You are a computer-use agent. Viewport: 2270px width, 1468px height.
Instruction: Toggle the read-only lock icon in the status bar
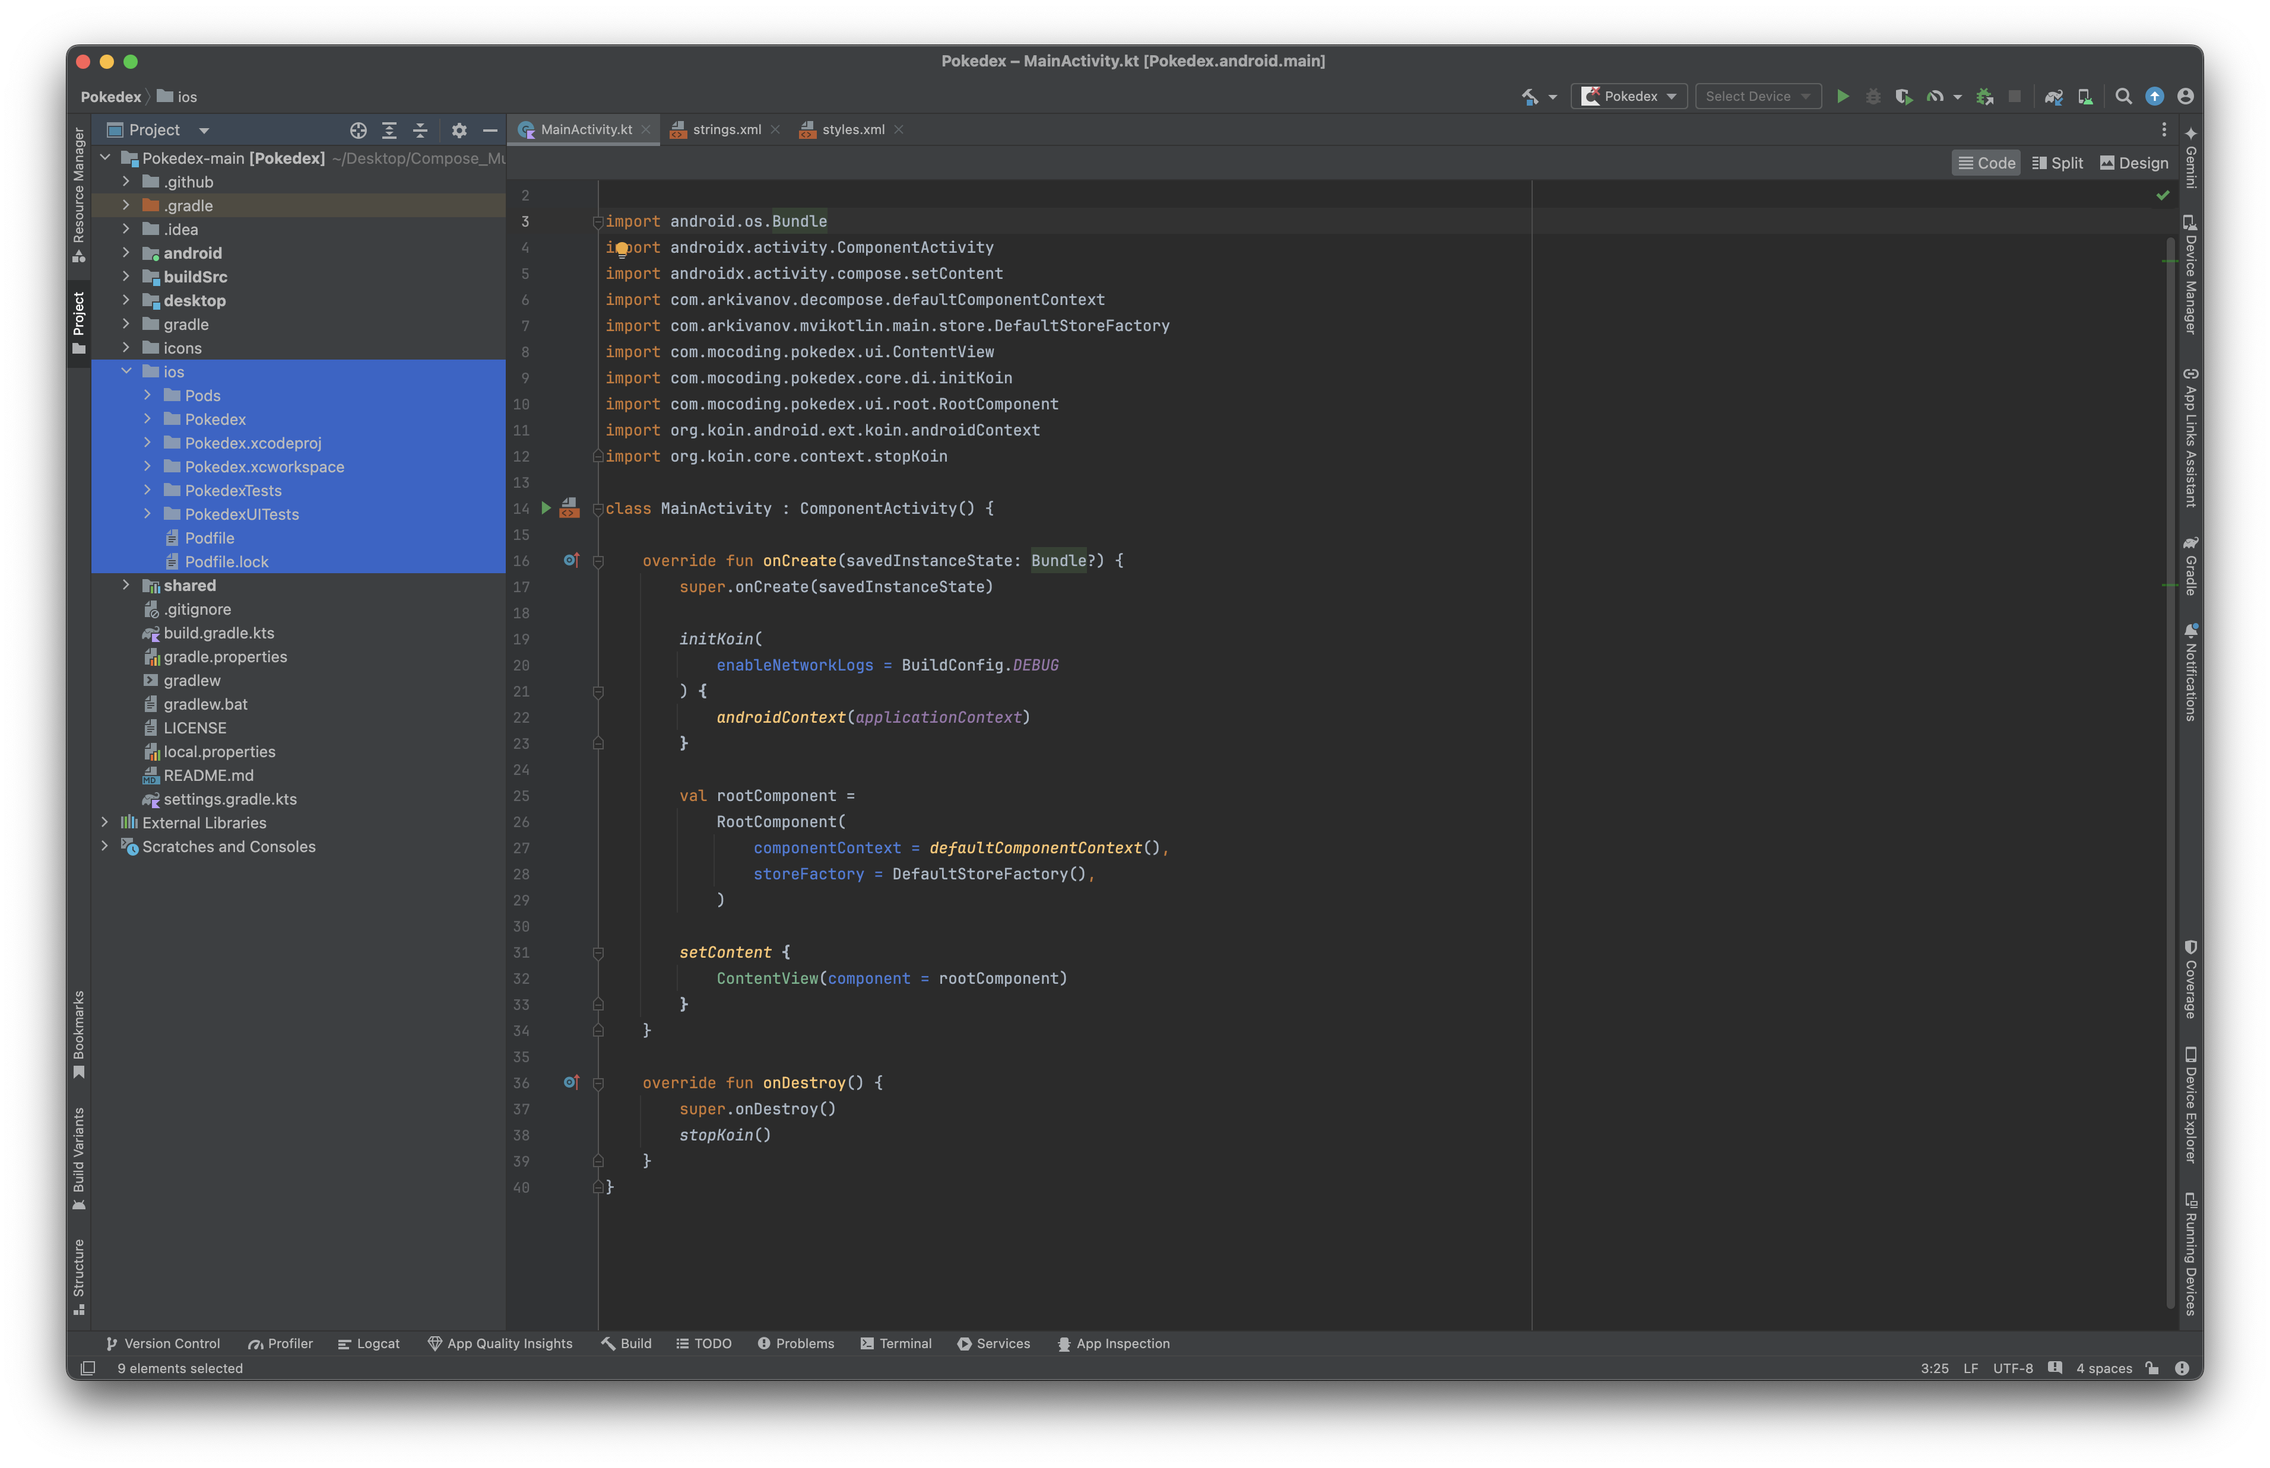pos(2152,1368)
